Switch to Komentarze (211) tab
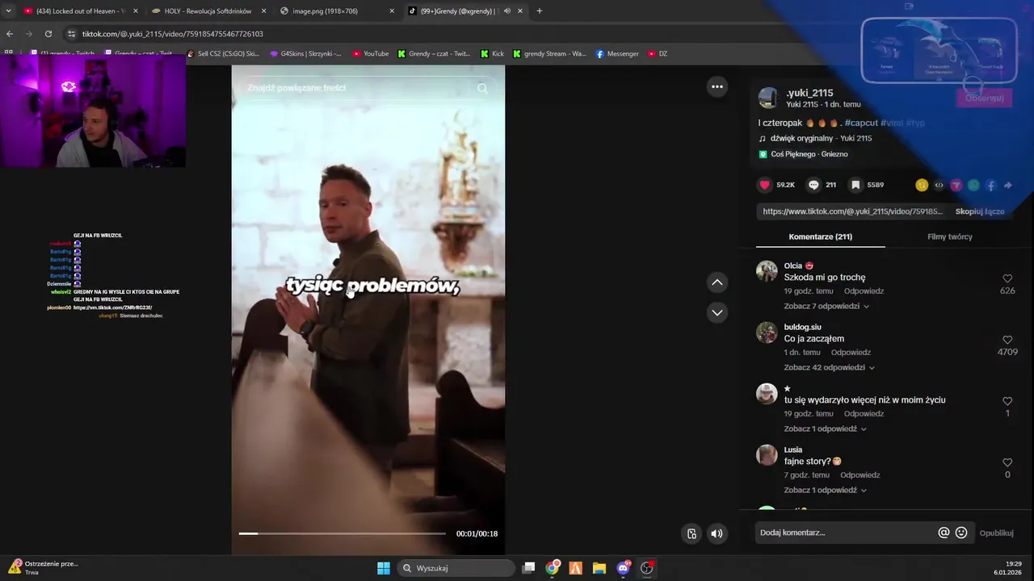 tap(820, 236)
